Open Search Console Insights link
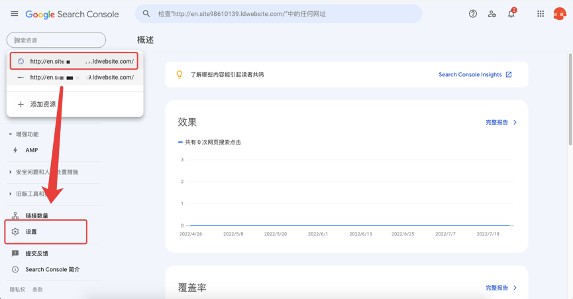 point(470,74)
